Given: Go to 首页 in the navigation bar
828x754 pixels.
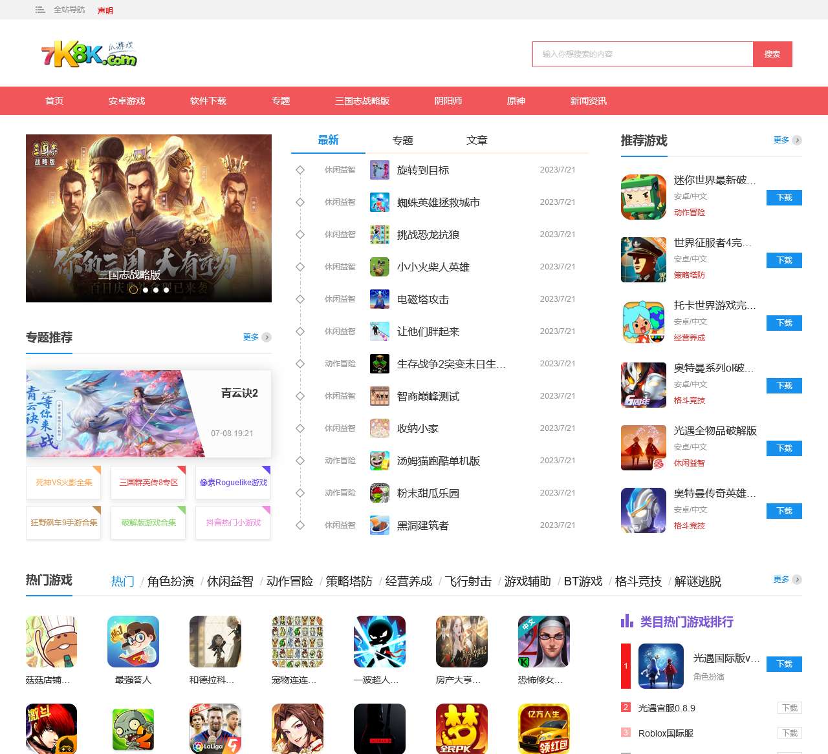Looking at the screenshot, I should click(x=54, y=101).
